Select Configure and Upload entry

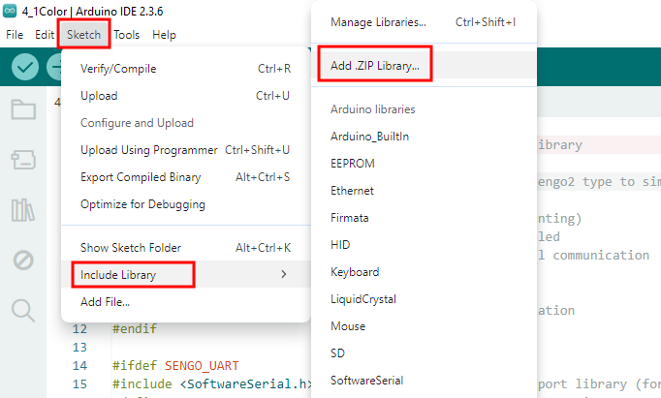point(185,123)
